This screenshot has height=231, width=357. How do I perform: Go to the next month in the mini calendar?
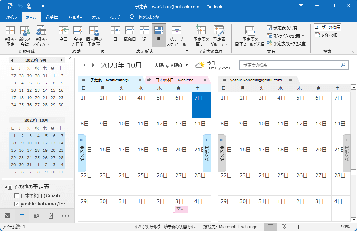(x=62, y=60)
